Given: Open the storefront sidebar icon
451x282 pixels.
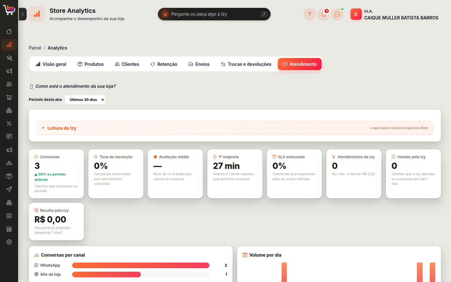Looking at the screenshot, I should click(9, 229).
